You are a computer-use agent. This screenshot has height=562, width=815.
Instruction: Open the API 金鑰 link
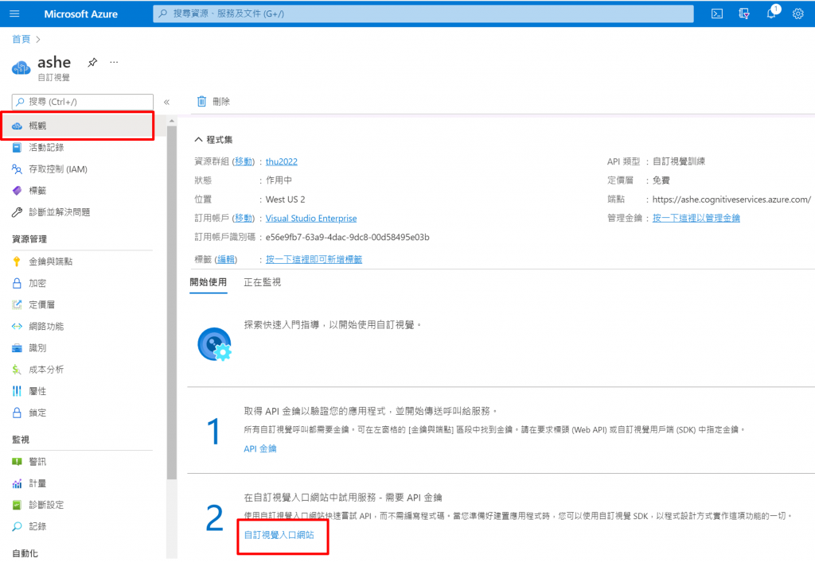260,449
